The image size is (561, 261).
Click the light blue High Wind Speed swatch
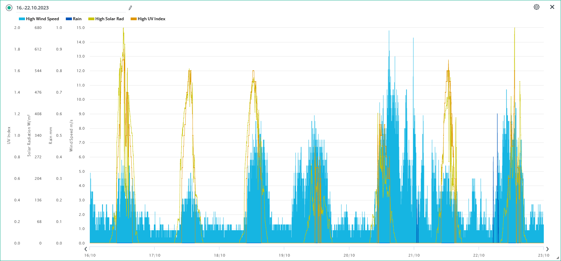(x=22, y=19)
